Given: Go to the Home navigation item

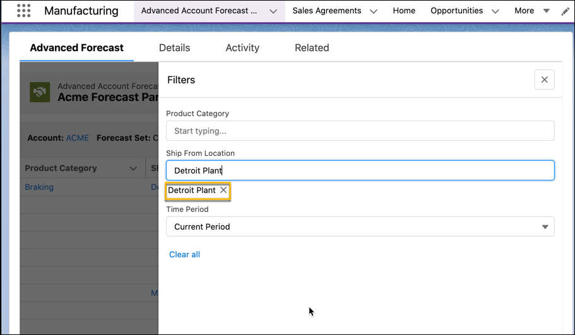Looking at the screenshot, I should [404, 11].
